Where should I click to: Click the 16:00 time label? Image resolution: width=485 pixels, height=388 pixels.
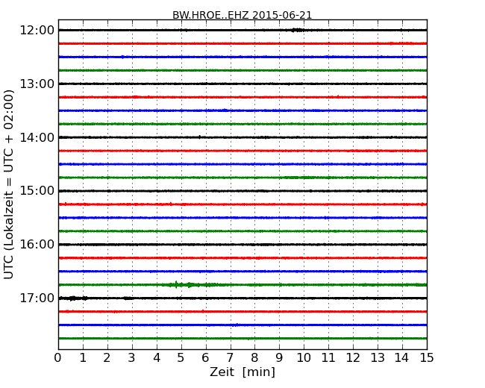(x=37, y=245)
